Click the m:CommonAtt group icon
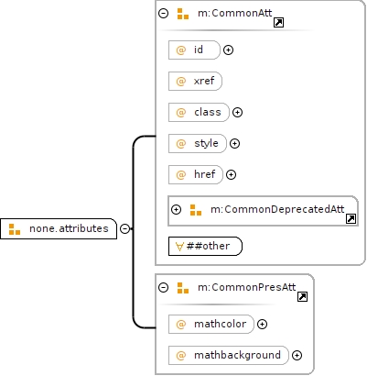 [183, 14]
